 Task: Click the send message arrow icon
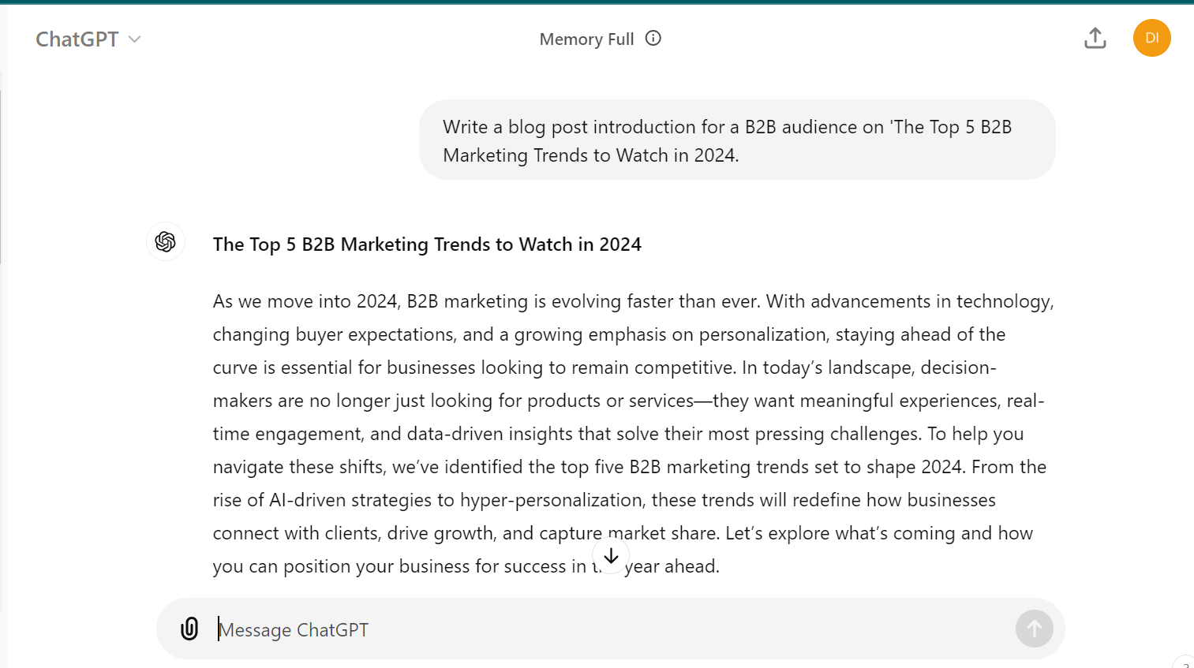(x=1034, y=629)
